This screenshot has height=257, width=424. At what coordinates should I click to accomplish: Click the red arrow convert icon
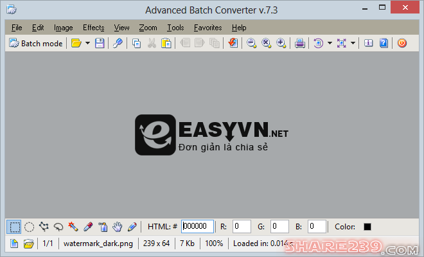tap(233, 43)
